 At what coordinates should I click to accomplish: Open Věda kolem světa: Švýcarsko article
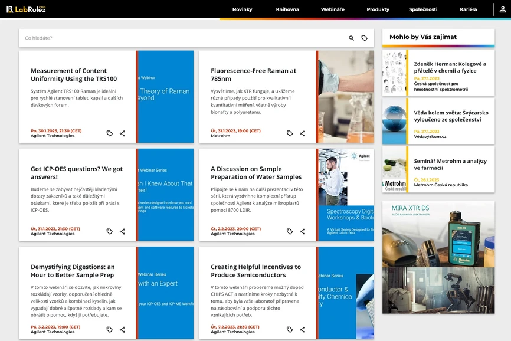pyautogui.click(x=451, y=116)
